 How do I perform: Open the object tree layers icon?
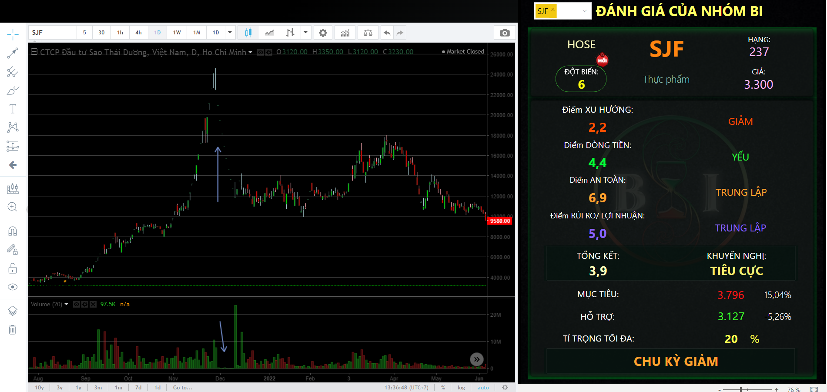coord(13,311)
